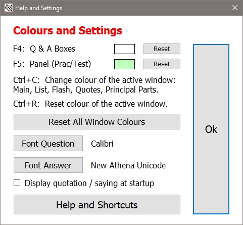Confirm settings with the Ok button

coord(211,129)
